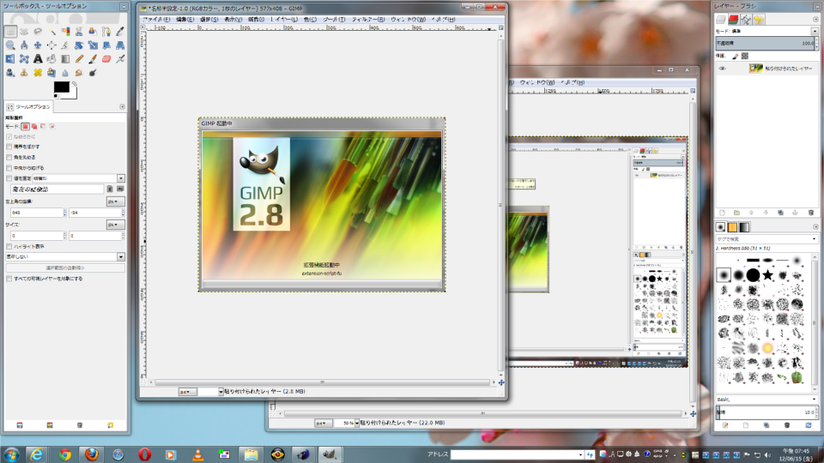824x463 pixels.
Task: Switch to the Undo History tab
Action: pos(758,20)
